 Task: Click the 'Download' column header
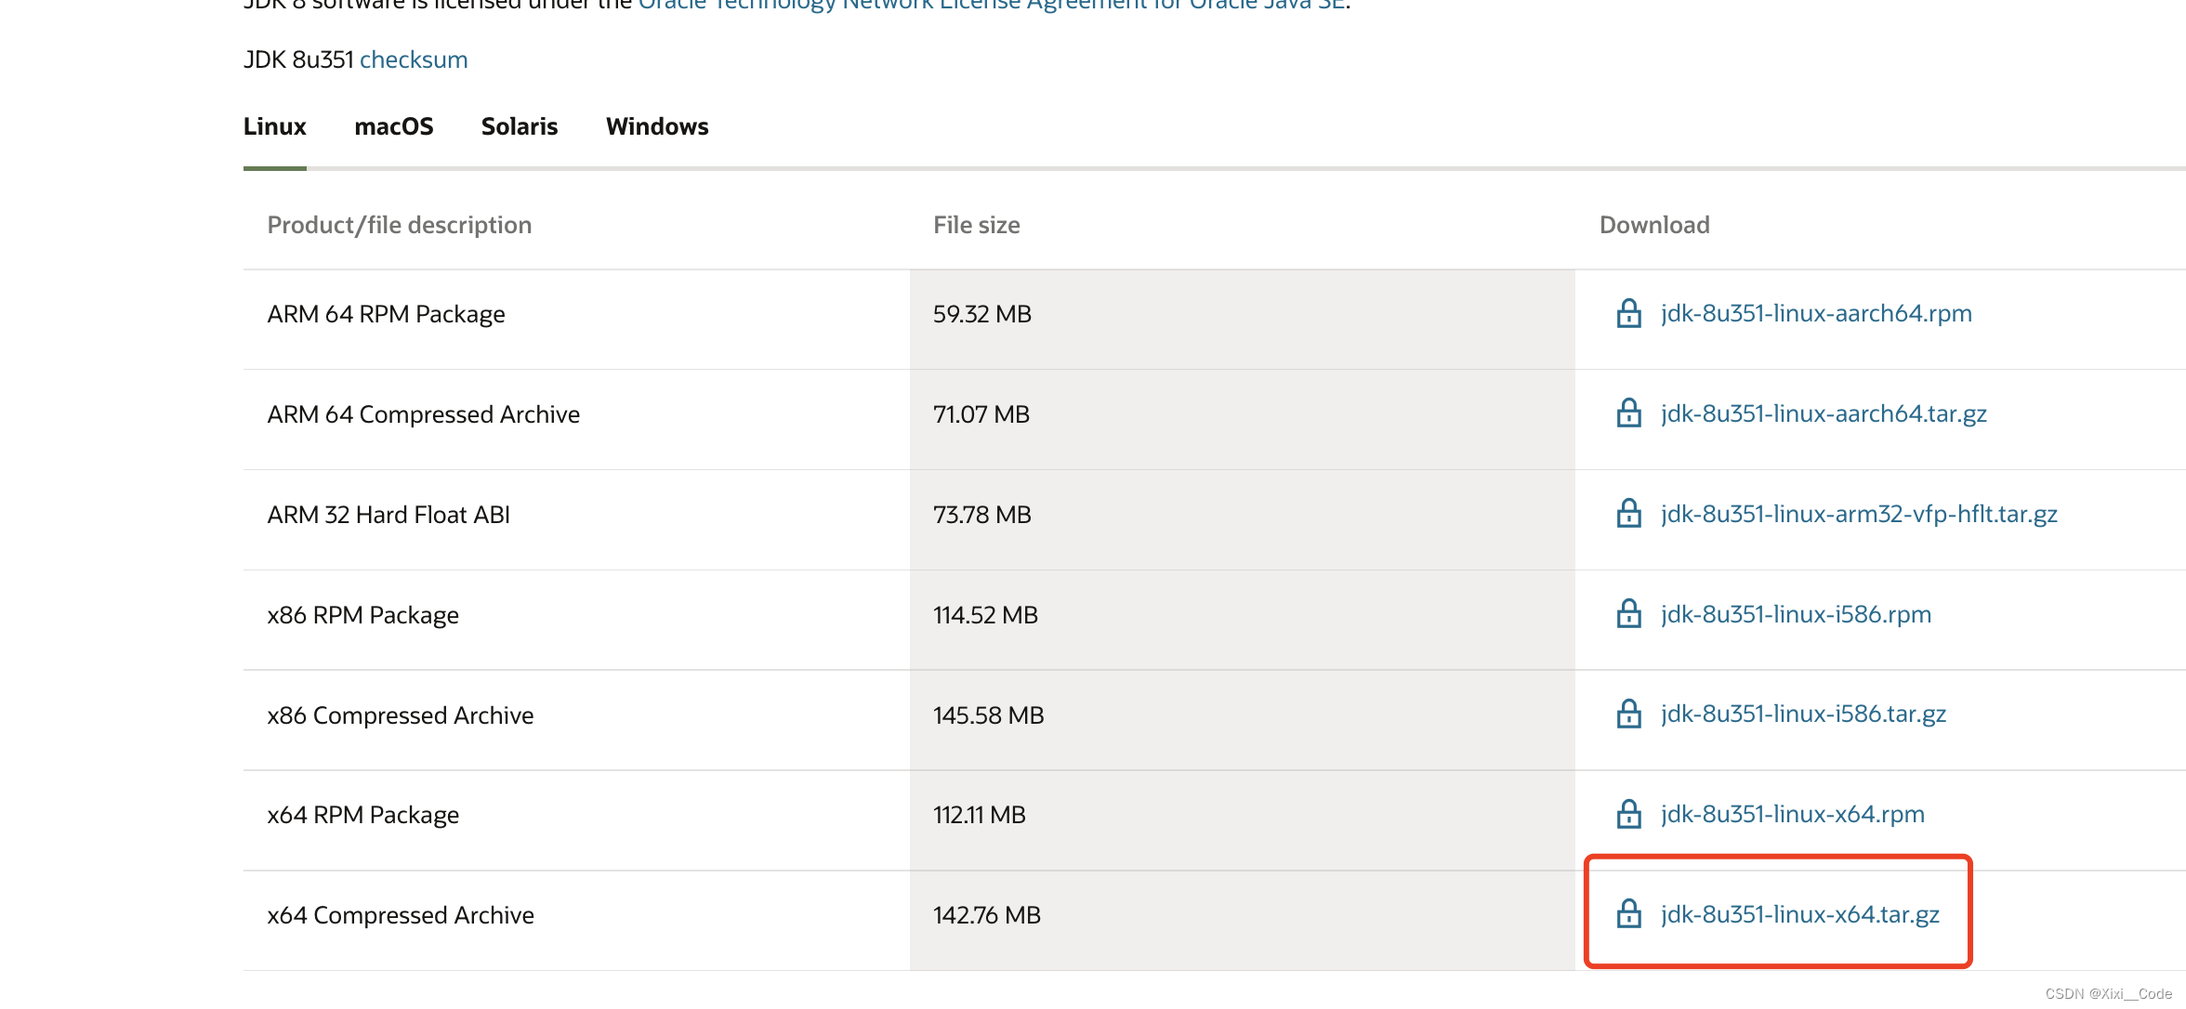click(x=1654, y=225)
